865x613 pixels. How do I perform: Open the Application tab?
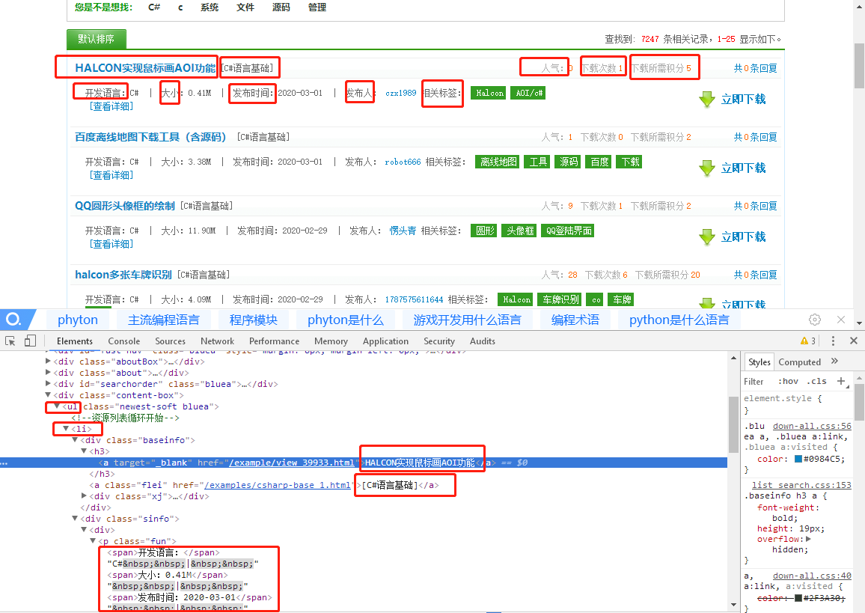click(x=385, y=341)
